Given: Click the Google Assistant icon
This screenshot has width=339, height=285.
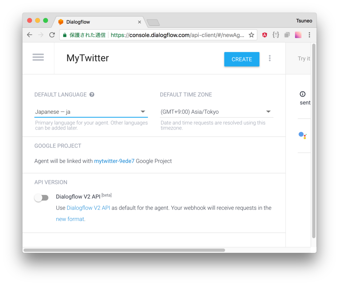Looking at the screenshot, I should click(x=303, y=135).
